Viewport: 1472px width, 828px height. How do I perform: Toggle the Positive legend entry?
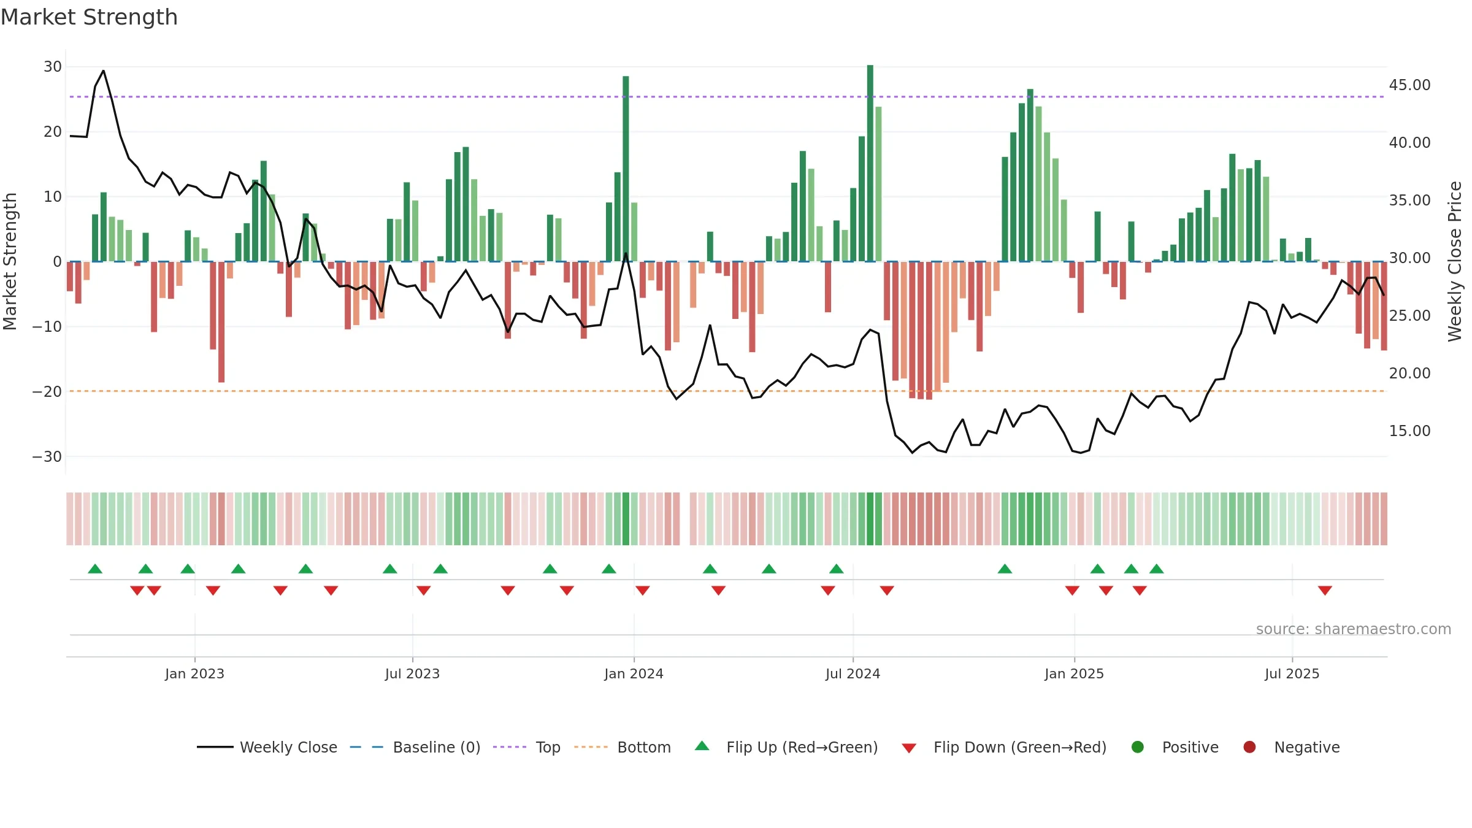tap(1175, 747)
